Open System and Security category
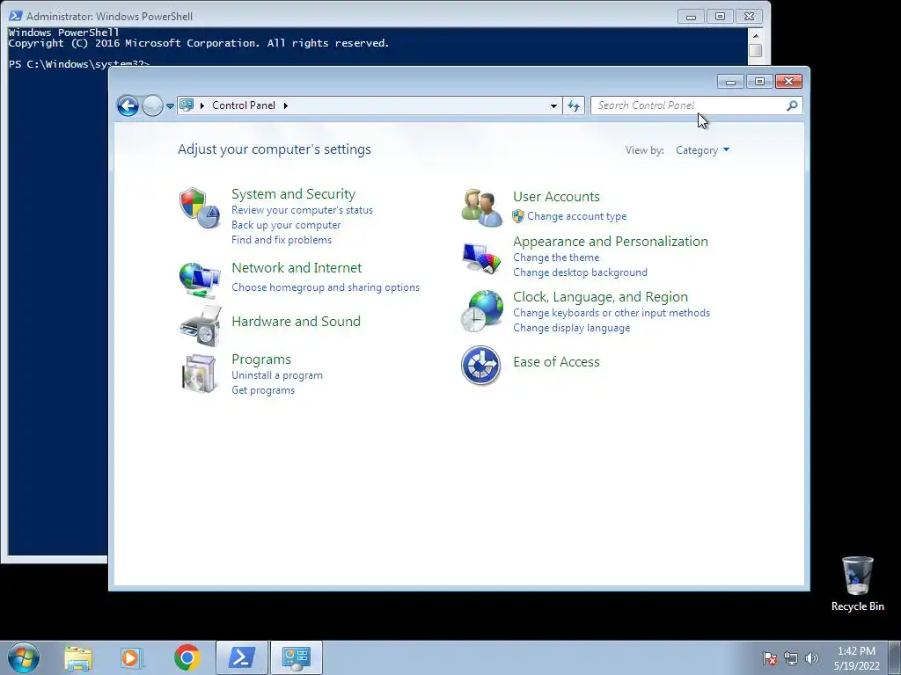This screenshot has height=675, width=901. tap(294, 194)
